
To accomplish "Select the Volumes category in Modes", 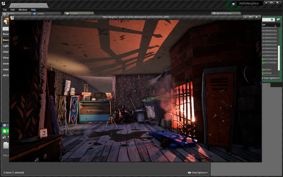I will (5, 69).
